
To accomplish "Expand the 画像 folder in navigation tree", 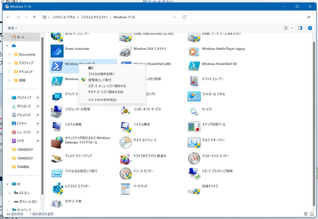I will [x=9, y=81].
